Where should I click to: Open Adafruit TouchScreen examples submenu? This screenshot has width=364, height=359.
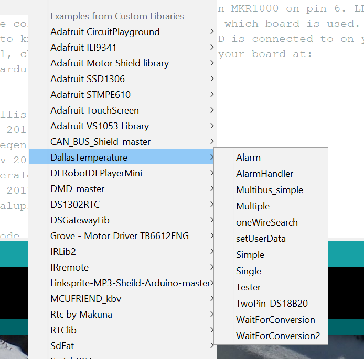point(123,110)
